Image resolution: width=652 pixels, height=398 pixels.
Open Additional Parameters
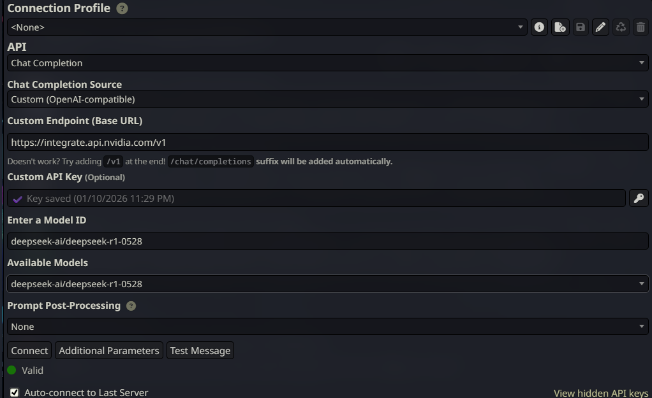click(109, 350)
